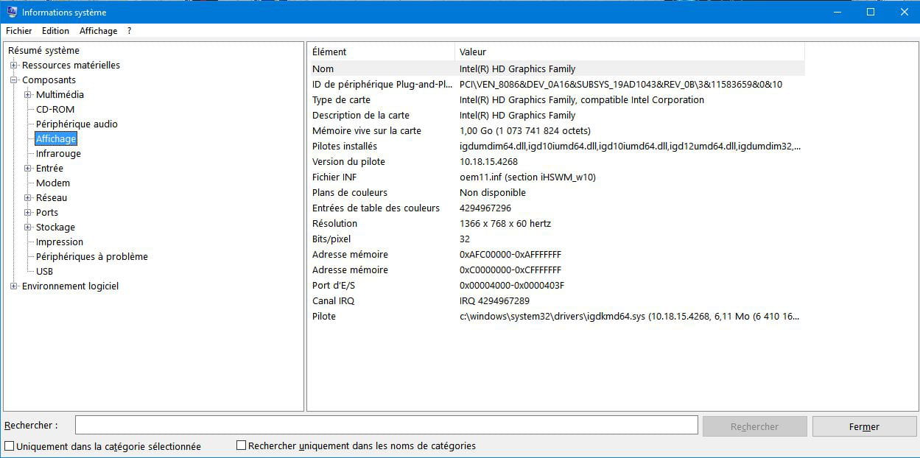Click the Version du pilote row
The height and width of the screenshot is (458, 920).
[556, 161]
